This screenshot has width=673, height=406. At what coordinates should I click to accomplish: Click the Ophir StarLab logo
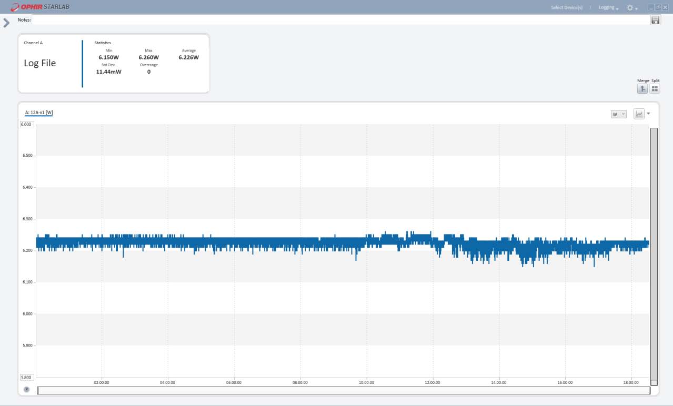click(x=41, y=7)
